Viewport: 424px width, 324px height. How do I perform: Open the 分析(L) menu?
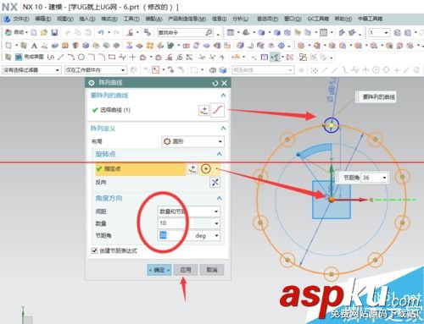click(x=240, y=19)
